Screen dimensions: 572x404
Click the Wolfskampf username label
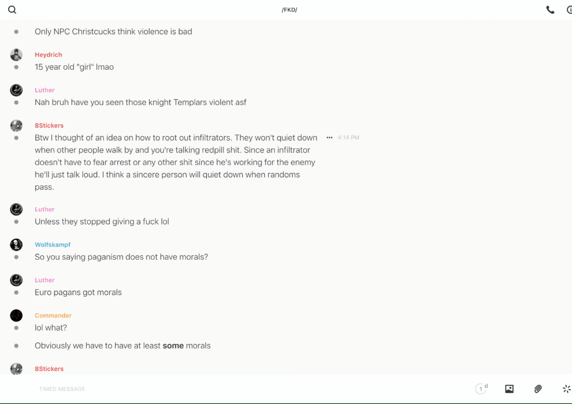(x=53, y=245)
